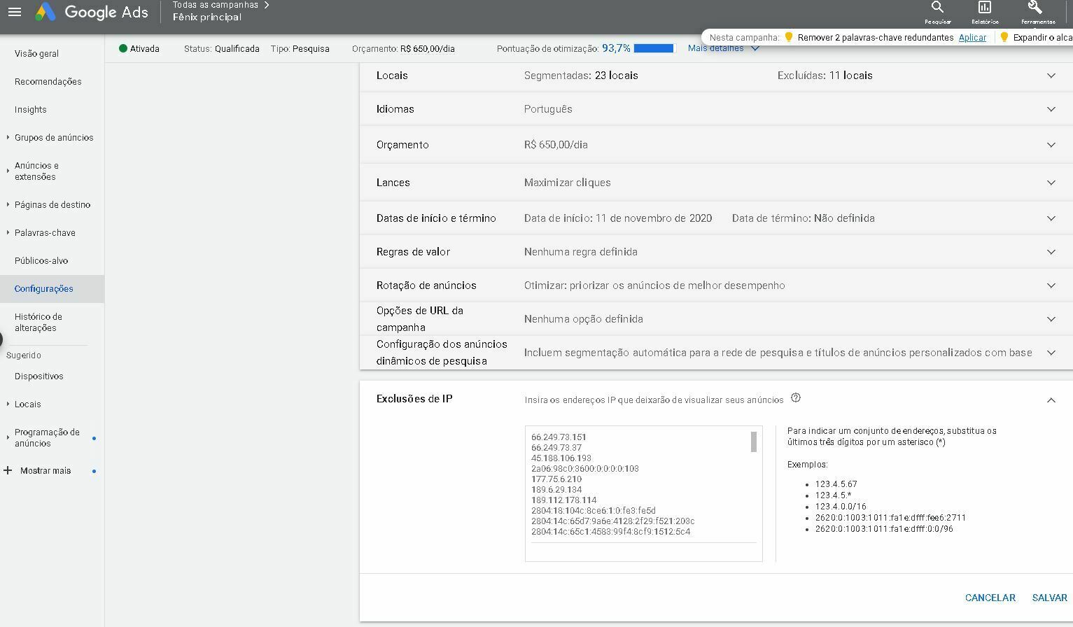This screenshot has width=1073, height=627.
Task: Go to Visão geral
Action: pos(36,53)
